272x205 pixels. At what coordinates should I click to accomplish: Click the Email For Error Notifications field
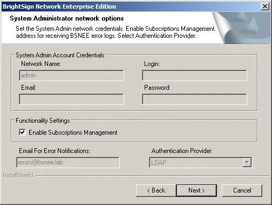point(68,162)
